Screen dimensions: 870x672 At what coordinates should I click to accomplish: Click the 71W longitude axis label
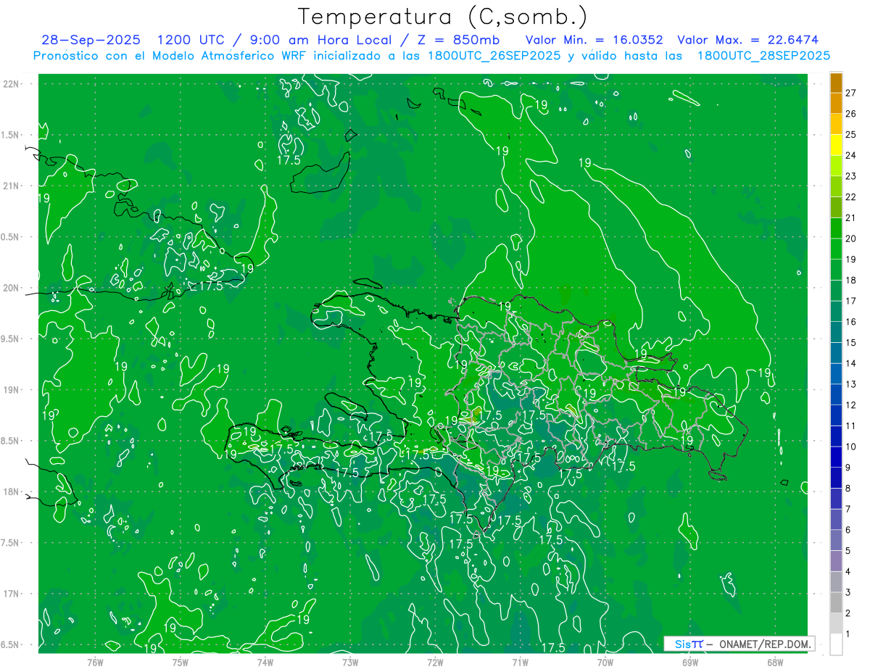tap(520, 662)
